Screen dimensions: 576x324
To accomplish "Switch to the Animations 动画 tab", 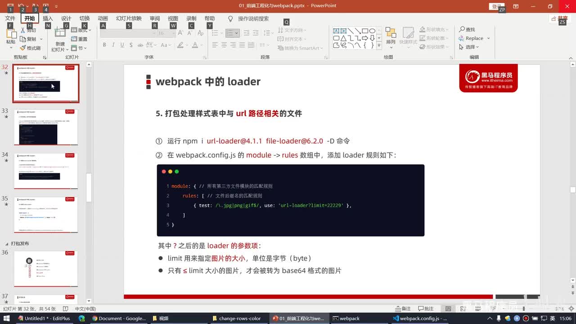I will click(103, 18).
